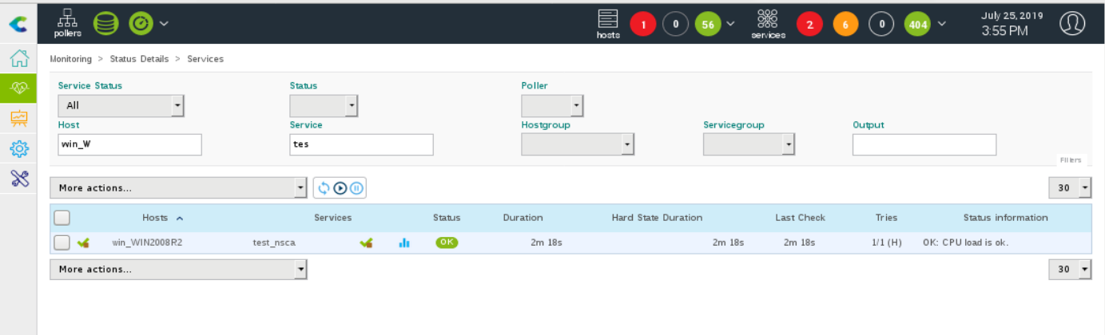Open Home from the left sidebar
1105x335 pixels.
click(x=18, y=58)
